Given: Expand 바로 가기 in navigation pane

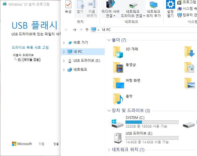Looking at the screenshot, I should [64, 43].
